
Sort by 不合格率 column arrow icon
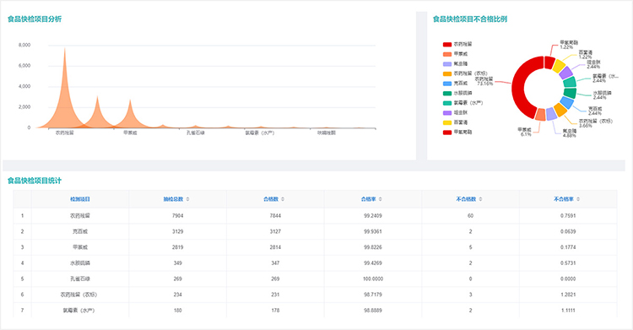[x=578, y=199]
